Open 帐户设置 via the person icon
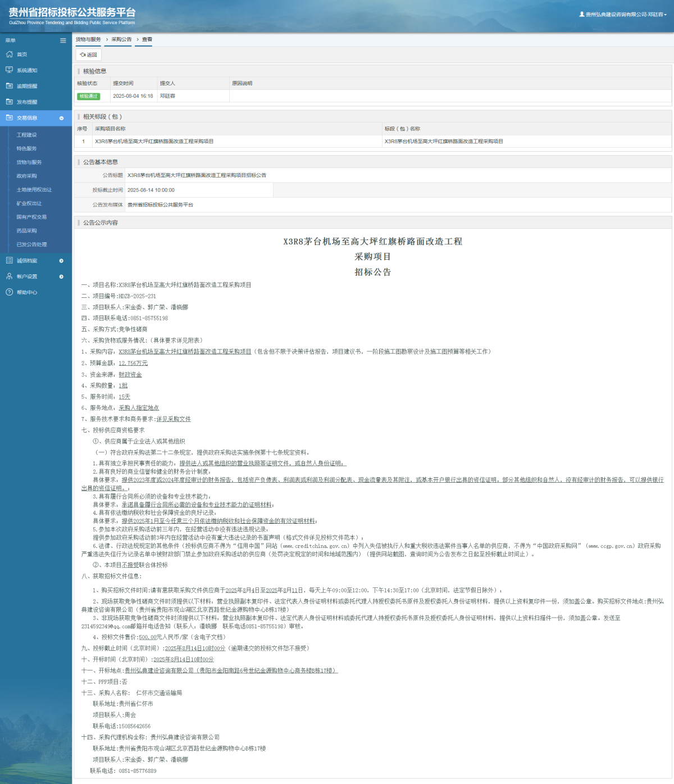Screen dimensions: 674x784 coord(8,277)
